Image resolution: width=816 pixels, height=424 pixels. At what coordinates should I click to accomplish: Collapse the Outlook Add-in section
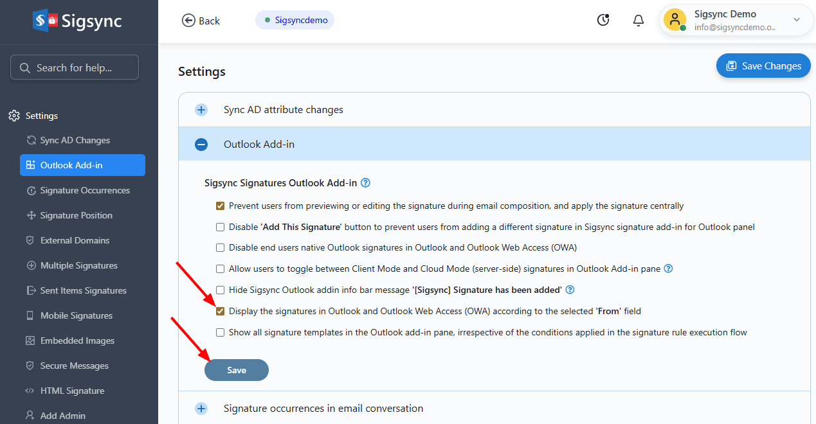coord(201,145)
